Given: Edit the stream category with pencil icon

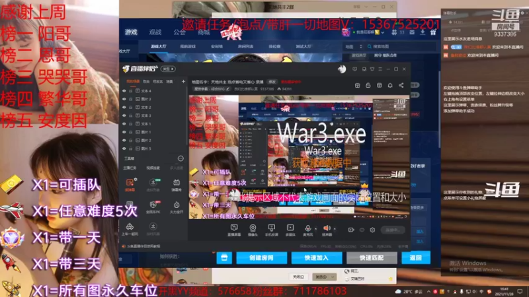Looking at the screenshot, I should pos(227,89).
